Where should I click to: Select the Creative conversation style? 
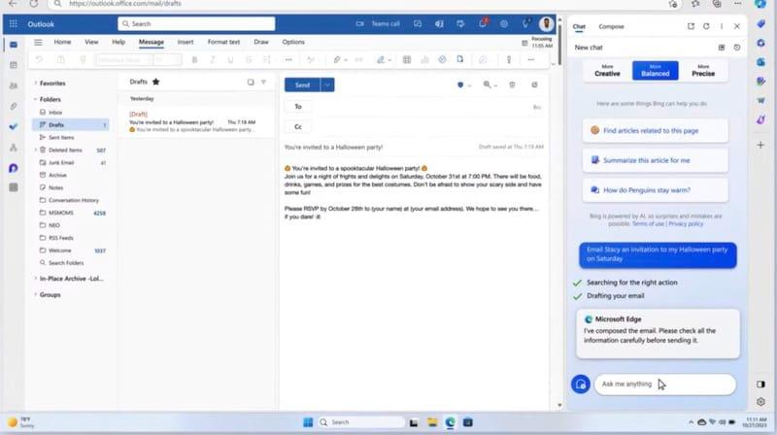pos(607,71)
